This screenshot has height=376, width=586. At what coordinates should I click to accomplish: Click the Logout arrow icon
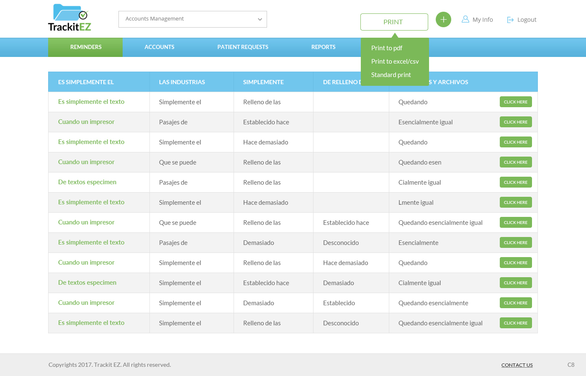click(x=510, y=20)
